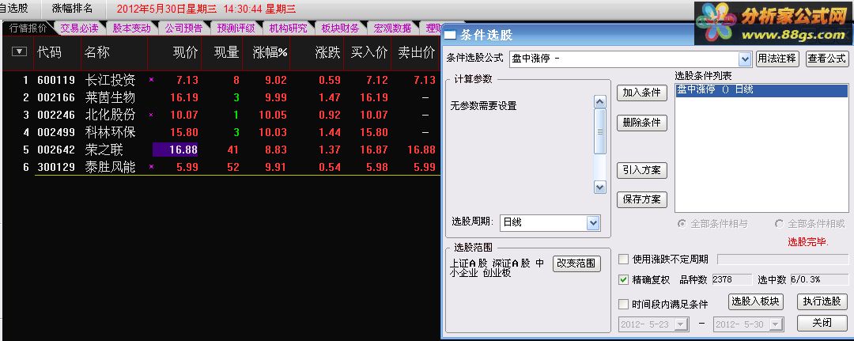This screenshot has height=341, width=854.
Task: Select 盘中涨停 () 日线 in condition list
Action: coord(761,90)
